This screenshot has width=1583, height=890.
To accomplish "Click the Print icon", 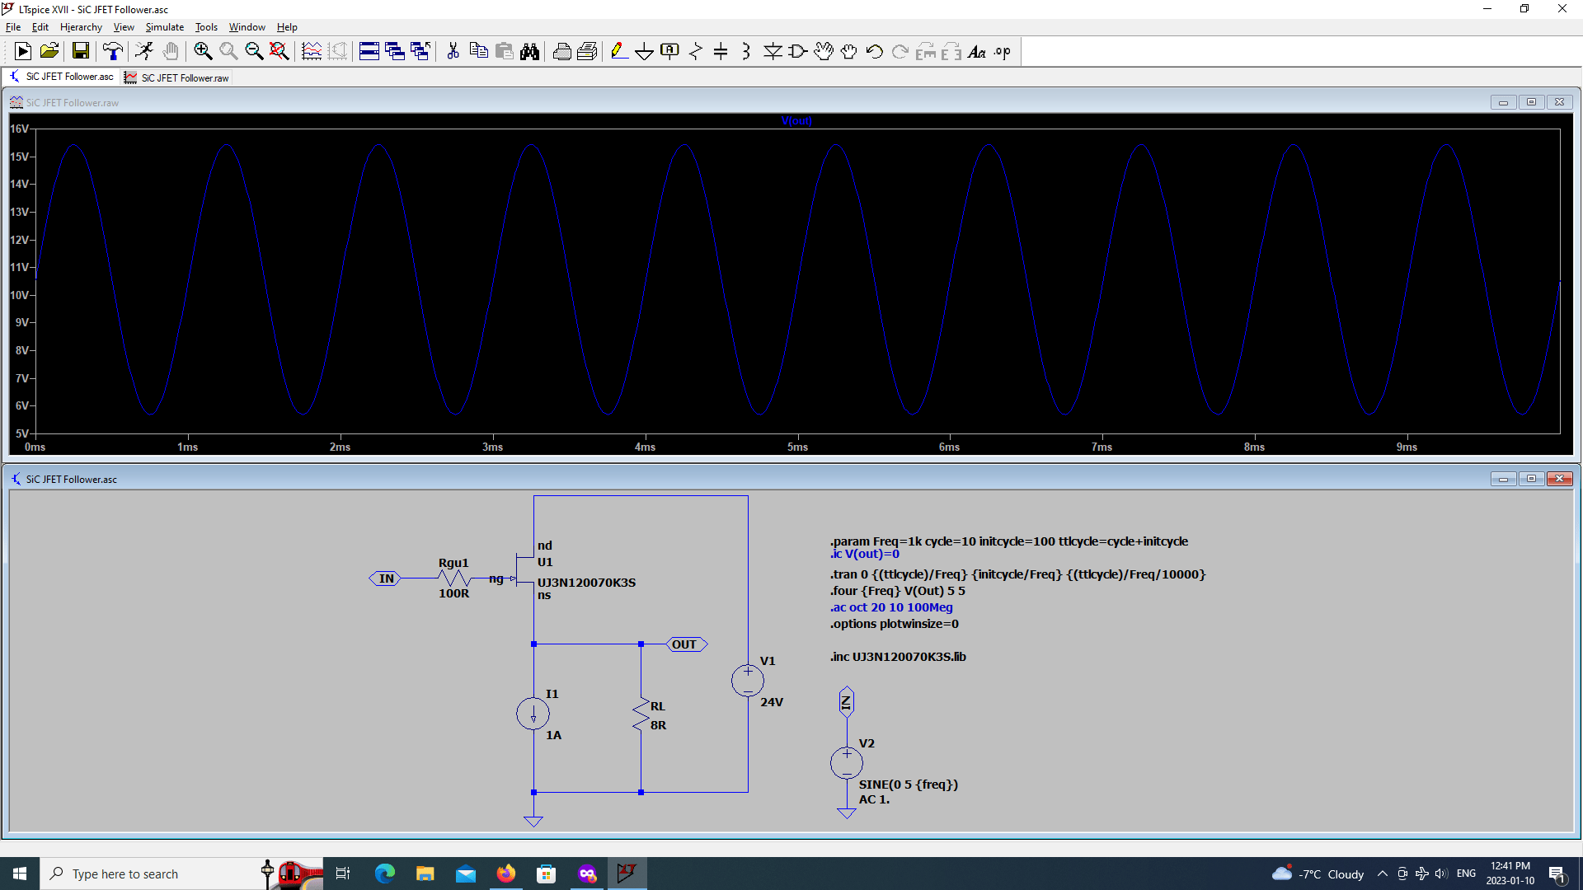I will point(561,52).
